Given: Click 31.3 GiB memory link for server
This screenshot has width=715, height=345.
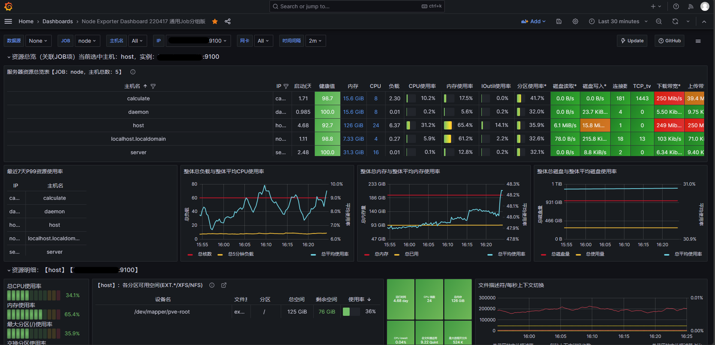Looking at the screenshot, I should pyautogui.click(x=353, y=152).
